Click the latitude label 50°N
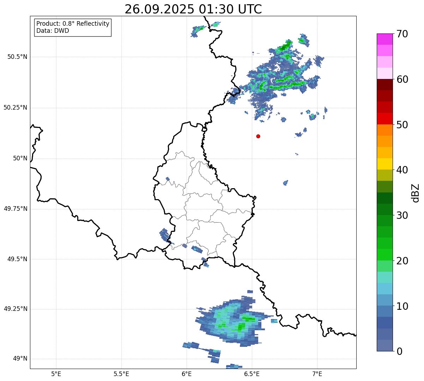Viewport: 424px width, 381px height. [x=20, y=158]
